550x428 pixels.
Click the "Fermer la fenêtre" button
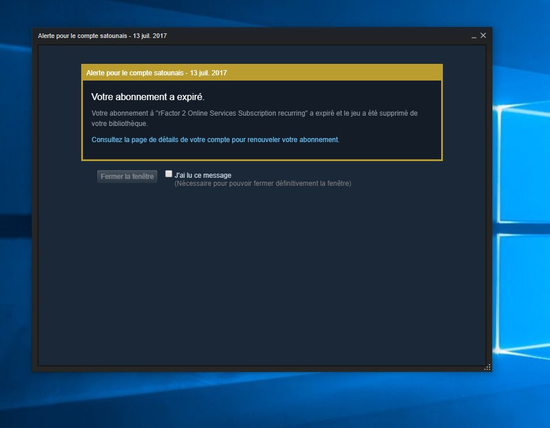pos(127,177)
